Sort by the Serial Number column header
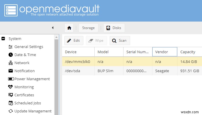The width and height of the screenshot is (202, 115). (x=138, y=52)
